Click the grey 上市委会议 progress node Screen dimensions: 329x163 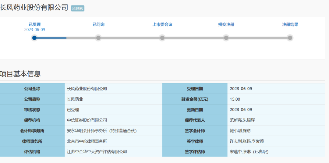coord(162,38)
